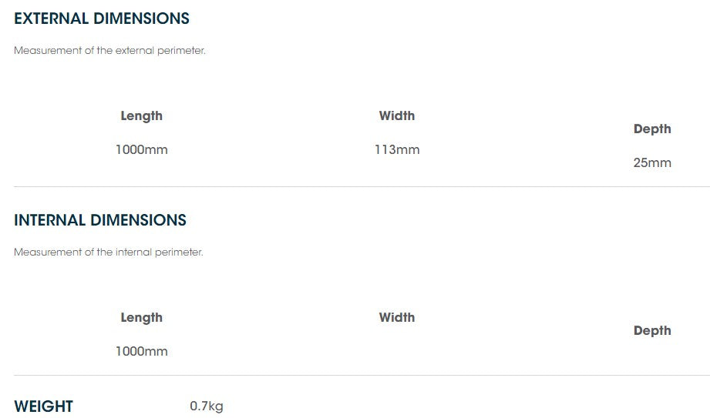Click the divider line below External Dimensions values
The width and height of the screenshot is (710, 418).
pos(362,186)
